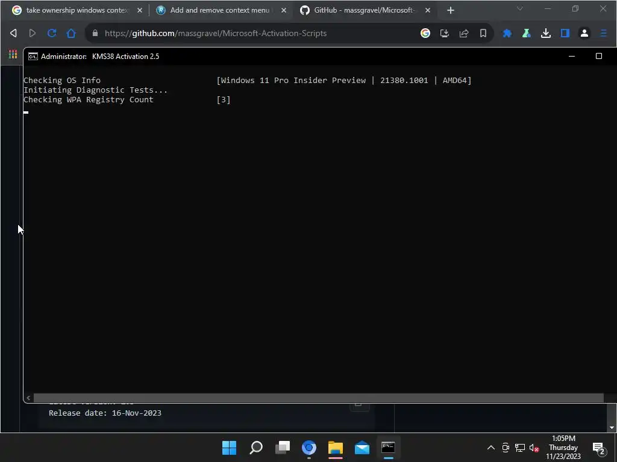Minimize the KMS38 Activation console window

point(572,56)
